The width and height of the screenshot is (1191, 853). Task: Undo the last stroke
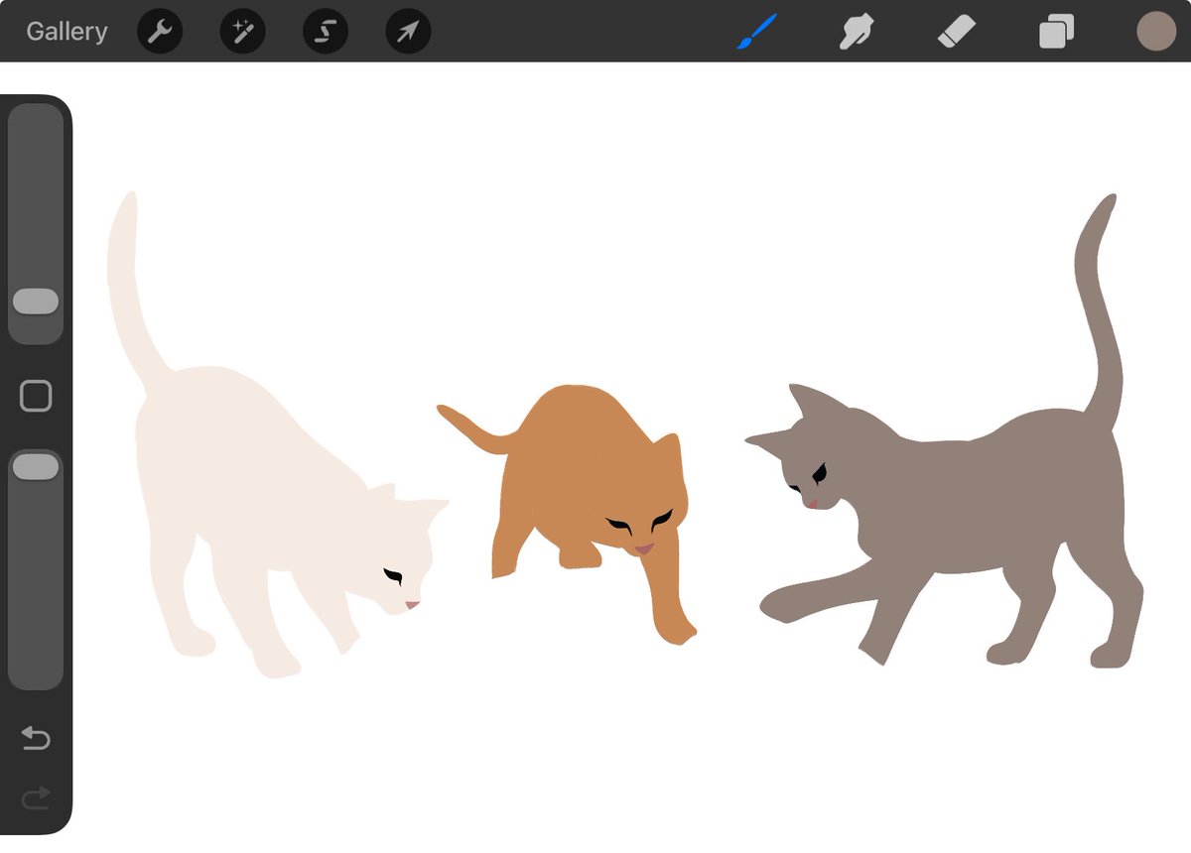coord(36,738)
